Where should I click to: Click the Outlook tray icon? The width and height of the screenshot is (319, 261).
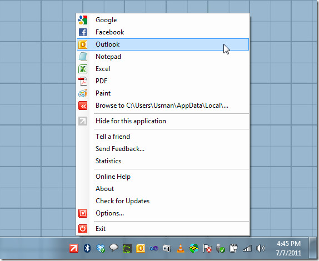tap(141, 248)
